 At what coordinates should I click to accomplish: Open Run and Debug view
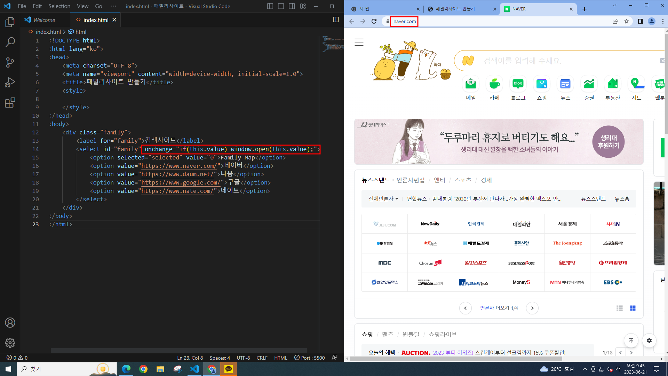pyautogui.click(x=10, y=83)
